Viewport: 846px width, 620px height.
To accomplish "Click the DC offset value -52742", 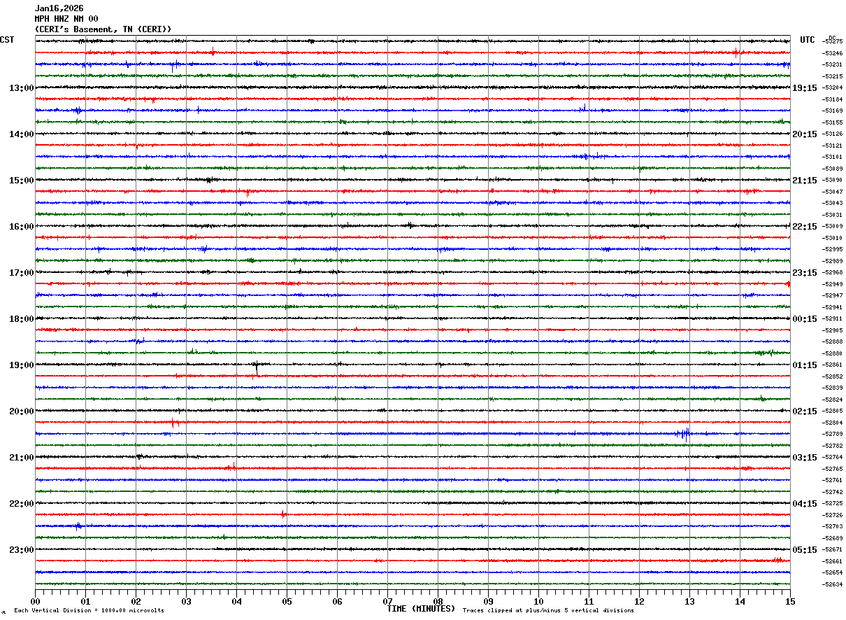I will tap(832, 492).
